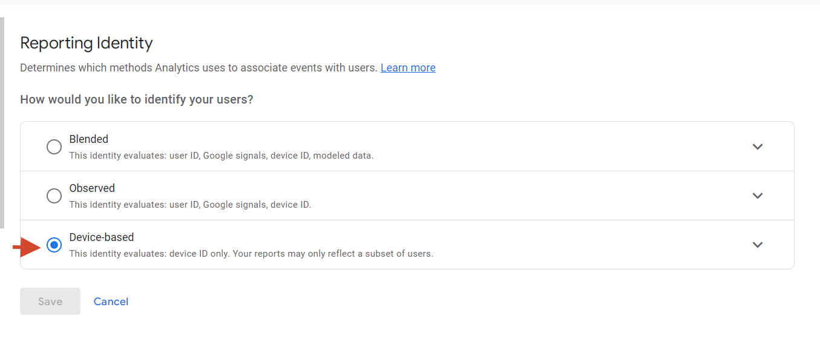Expand the Observed identity details chevron
The image size is (820, 353).
point(757,196)
